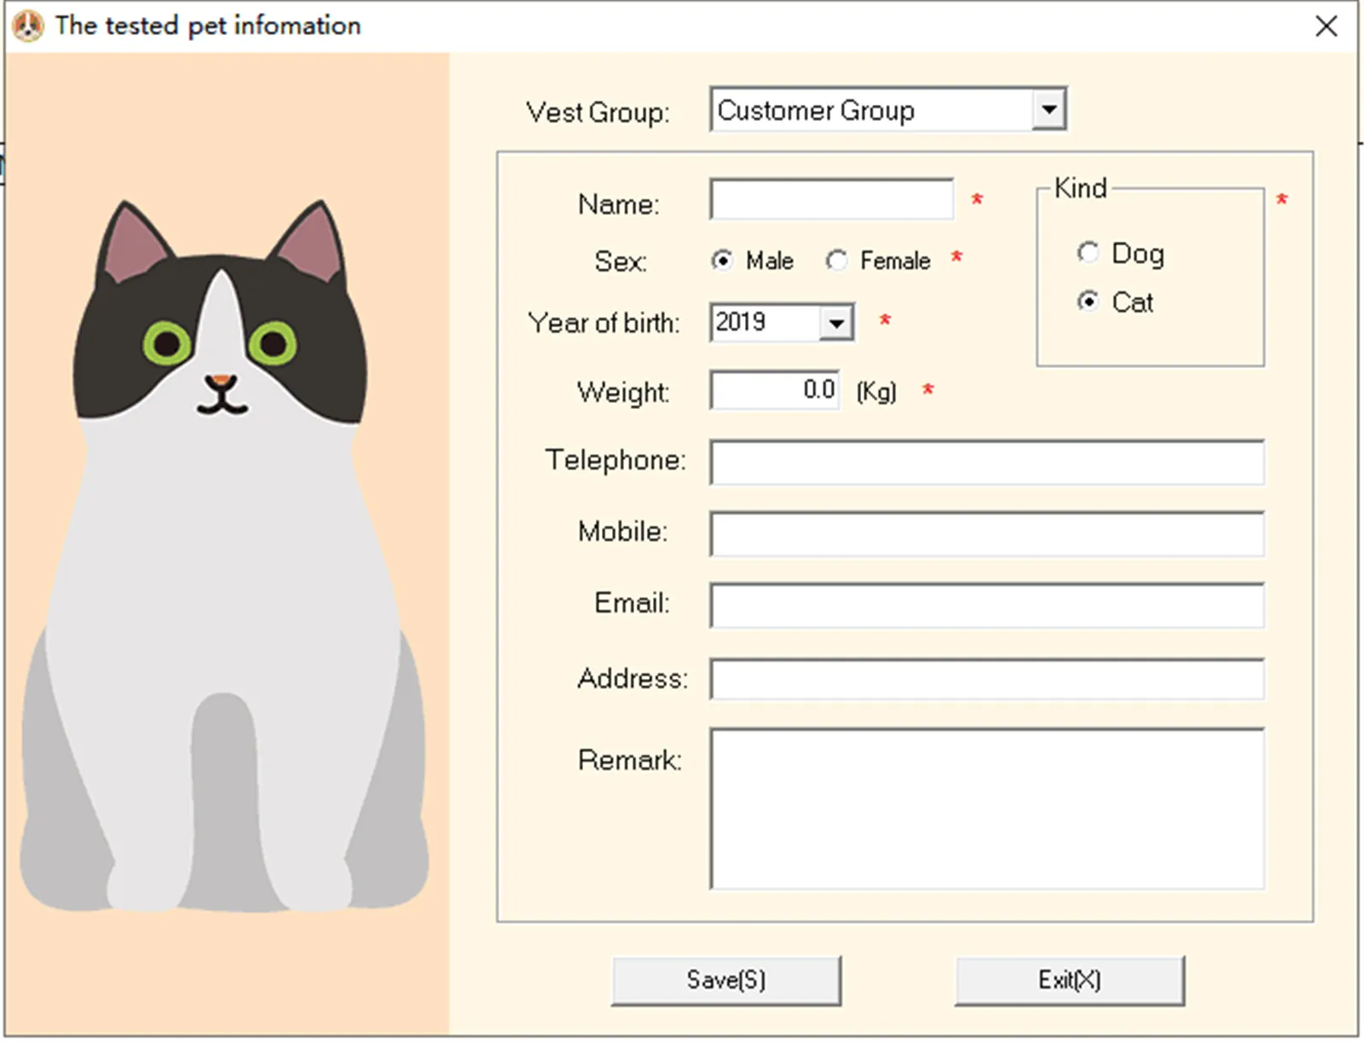Select the Male sex radio button
Viewport: 1364px width, 1042px height.
723,261
